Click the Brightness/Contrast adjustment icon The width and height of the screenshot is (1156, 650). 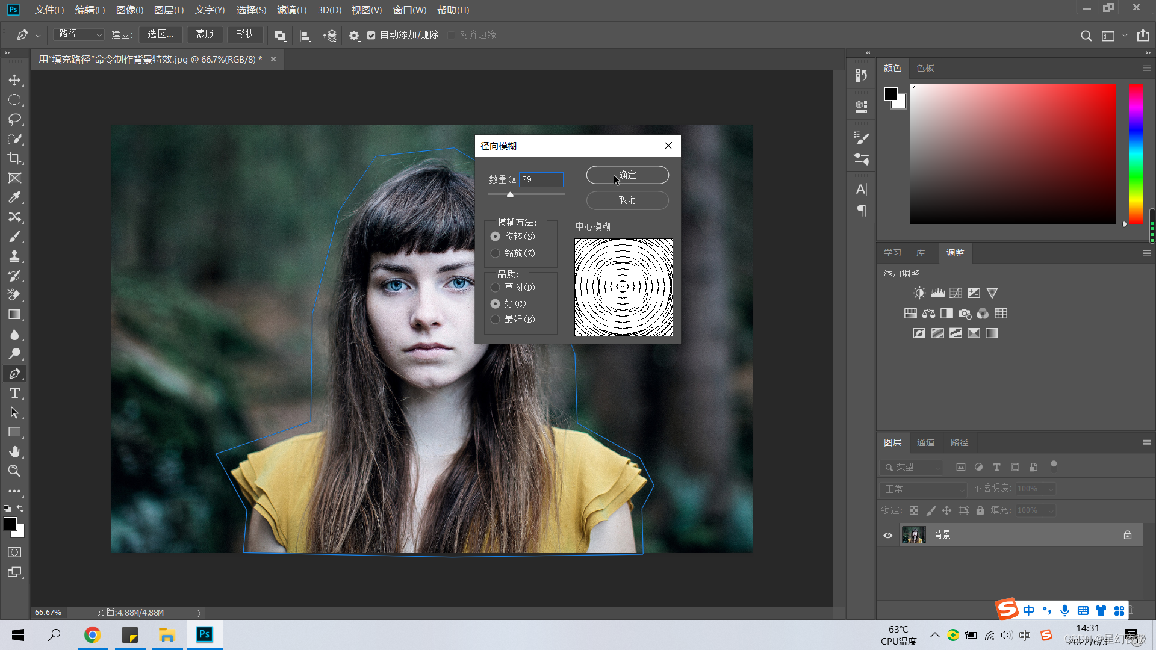pyautogui.click(x=919, y=293)
